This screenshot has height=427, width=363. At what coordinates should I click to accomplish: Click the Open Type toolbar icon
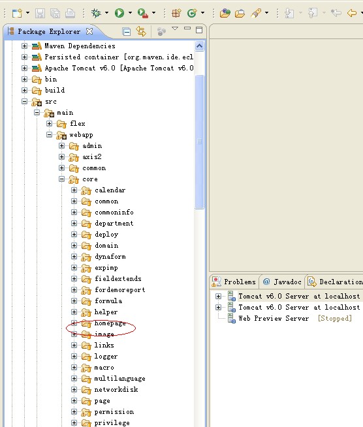[225, 13]
